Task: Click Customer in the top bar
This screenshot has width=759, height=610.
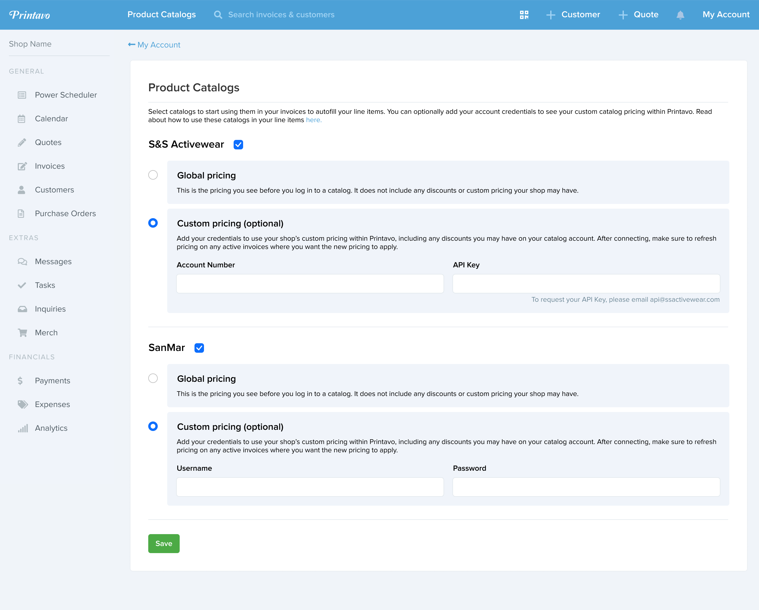Action: [x=581, y=15]
